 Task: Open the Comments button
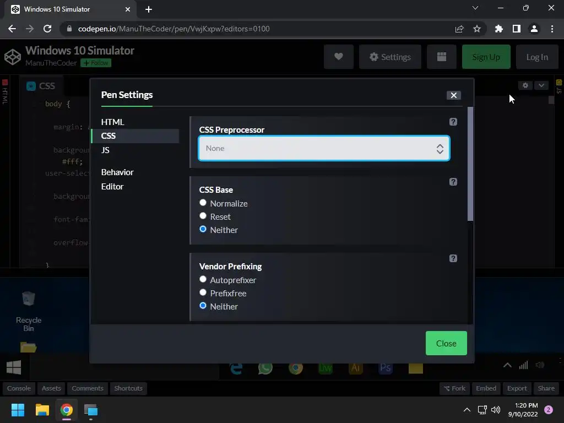(88, 388)
